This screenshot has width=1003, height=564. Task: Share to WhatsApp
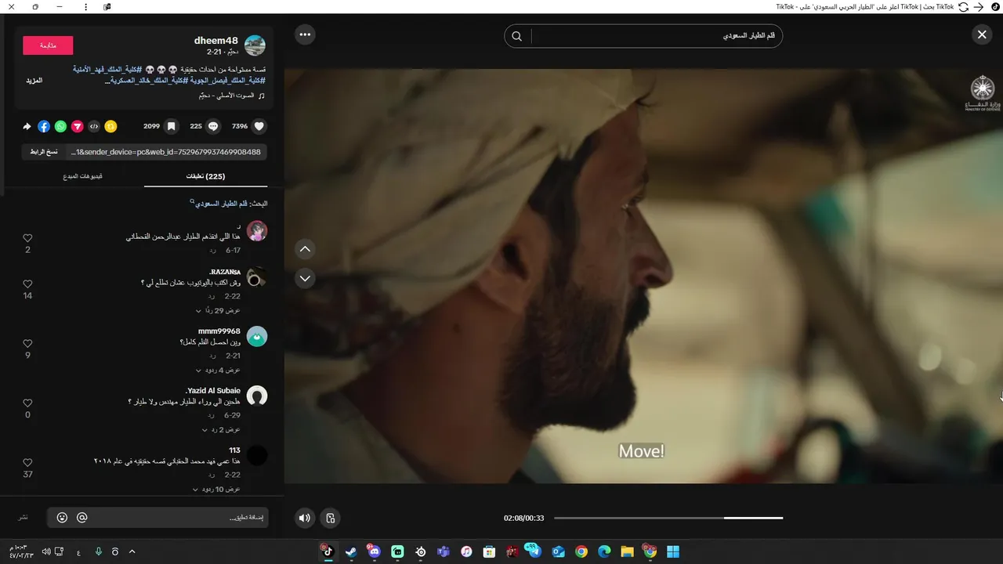[x=60, y=126]
